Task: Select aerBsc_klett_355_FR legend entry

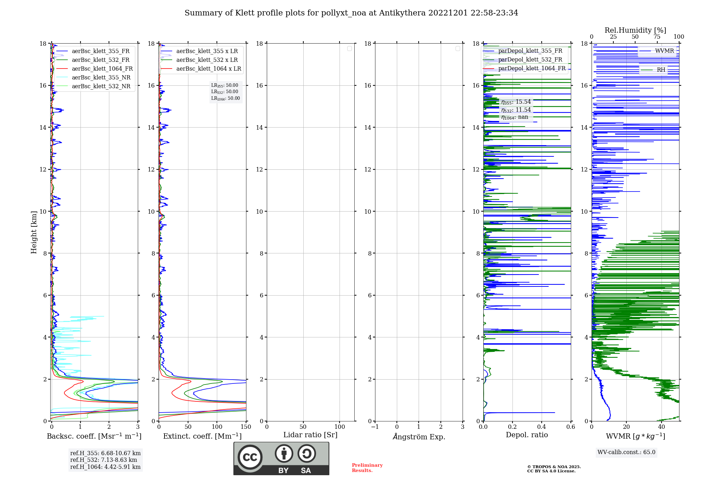Action: coord(95,51)
